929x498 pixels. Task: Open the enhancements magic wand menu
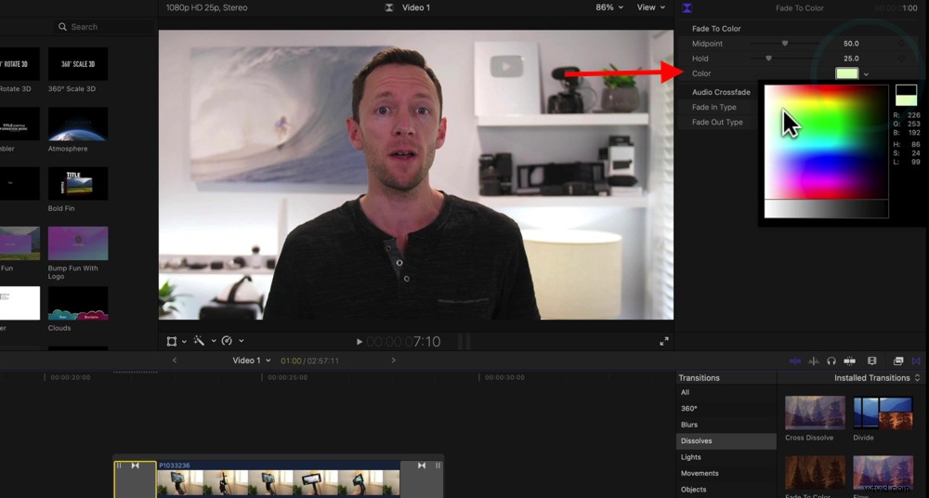point(199,341)
